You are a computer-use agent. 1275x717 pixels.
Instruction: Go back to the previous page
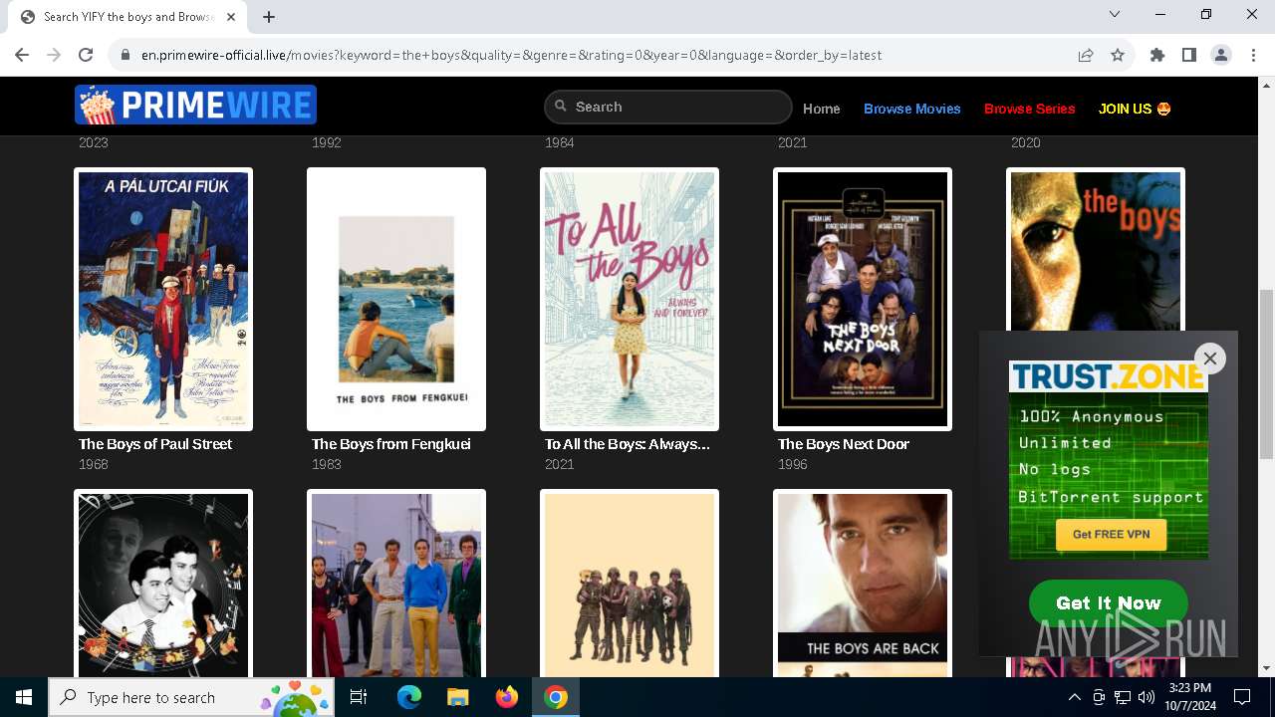coord(22,55)
